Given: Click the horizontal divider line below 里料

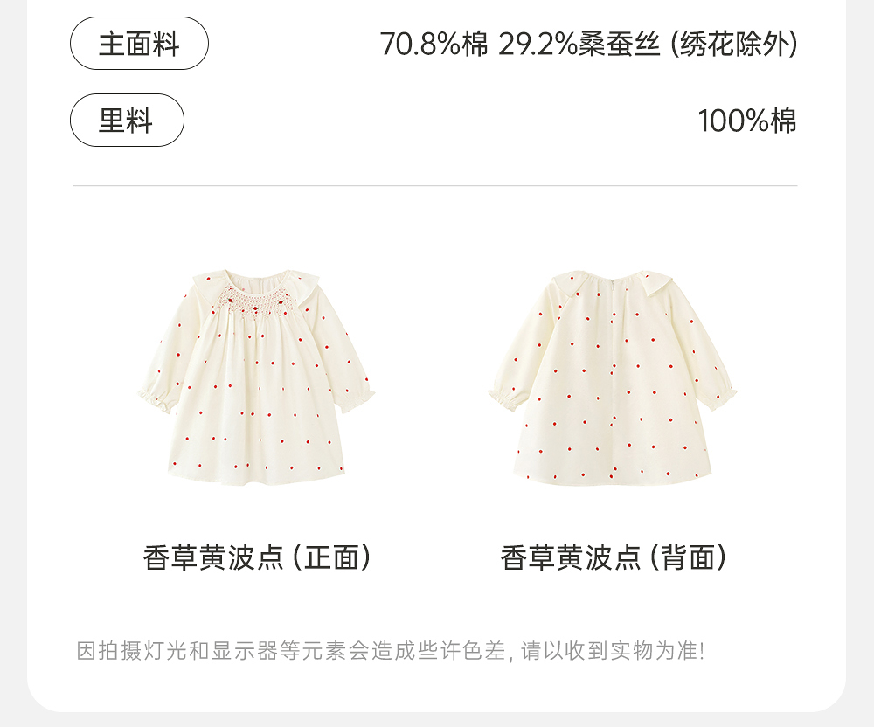Looking at the screenshot, I should (x=434, y=185).
